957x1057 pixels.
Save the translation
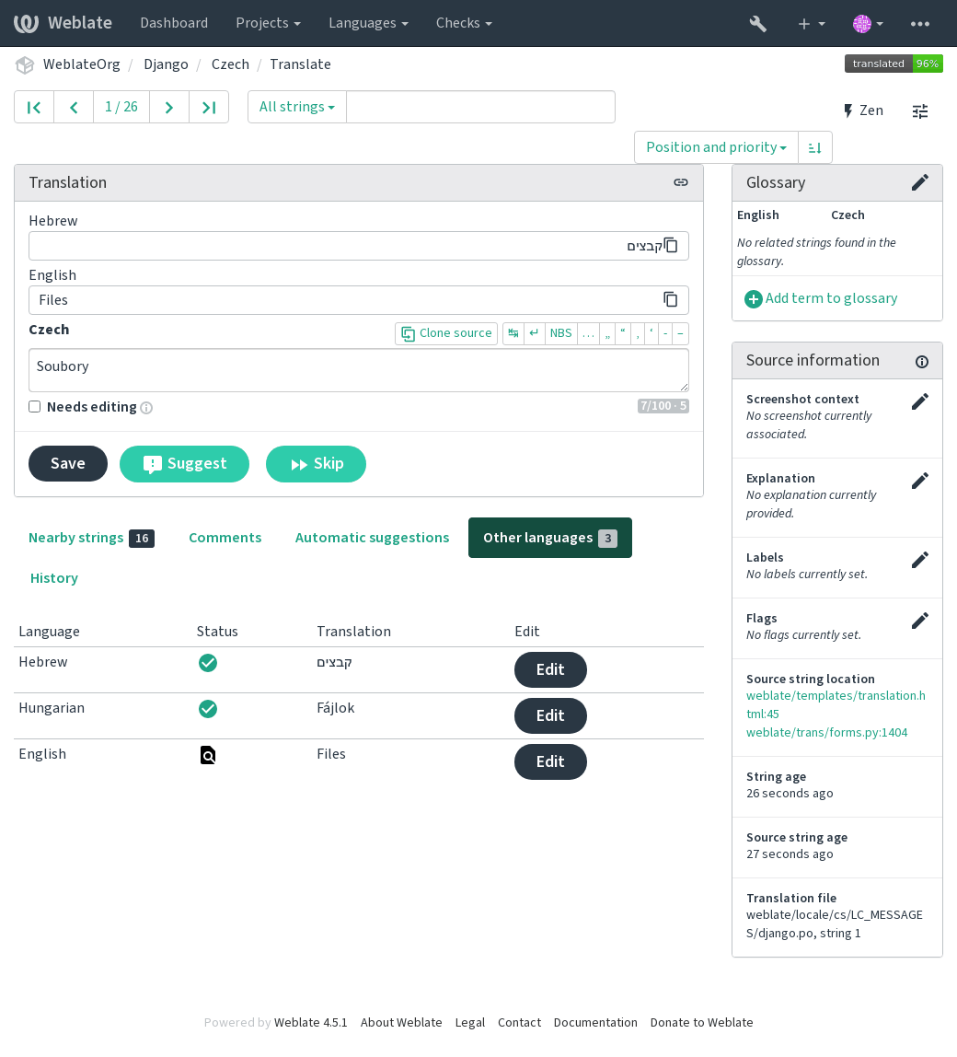[x=68, y=464]
